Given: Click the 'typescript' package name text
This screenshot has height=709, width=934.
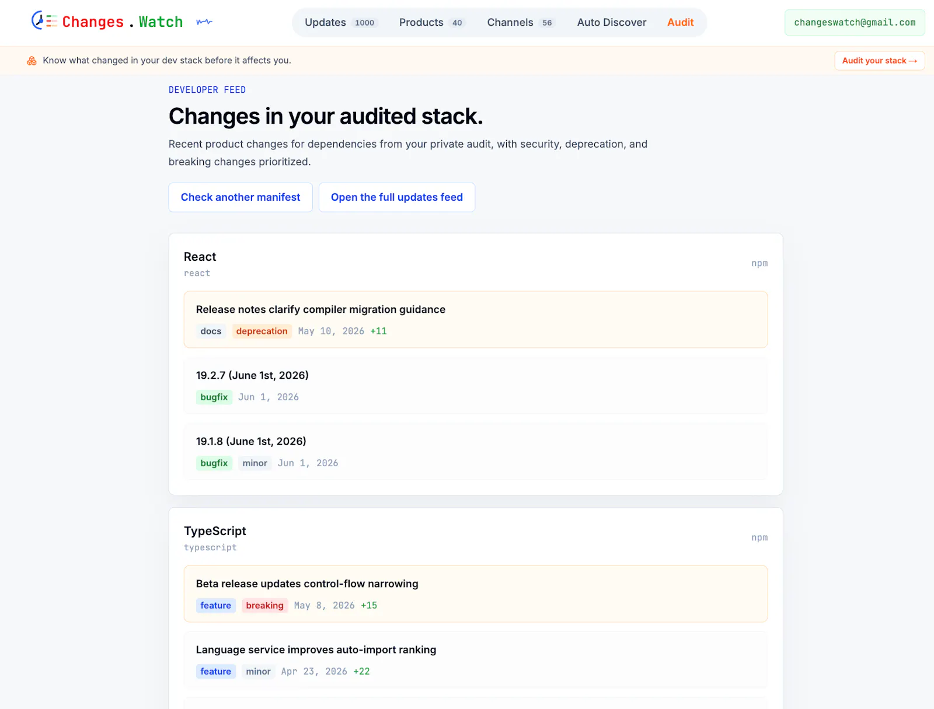Looking at the screenshot, I should pyautogui.click(x=210, y=547).
